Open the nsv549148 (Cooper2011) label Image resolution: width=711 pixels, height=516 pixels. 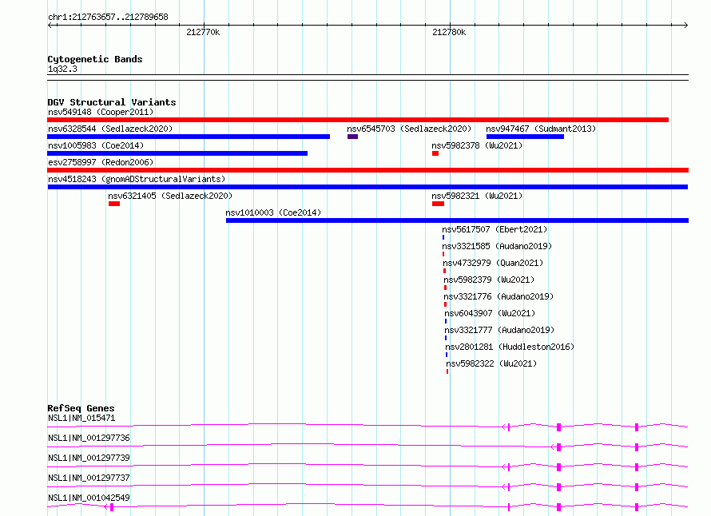coord(101,112)
